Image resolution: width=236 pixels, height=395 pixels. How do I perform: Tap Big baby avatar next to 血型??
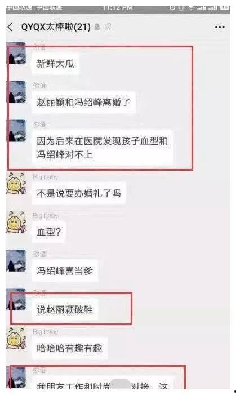point(16,222)
